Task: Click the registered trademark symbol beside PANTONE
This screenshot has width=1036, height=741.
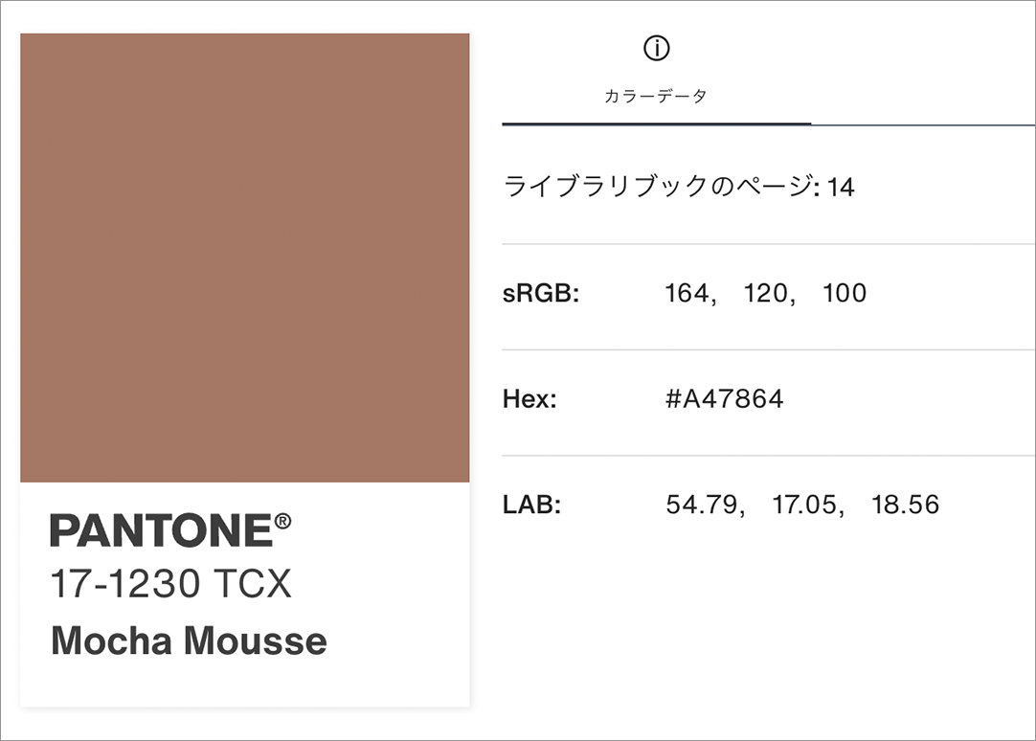Action: [282, 522]
